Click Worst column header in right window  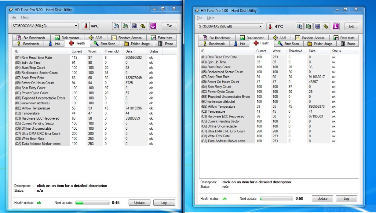[279, 51]
